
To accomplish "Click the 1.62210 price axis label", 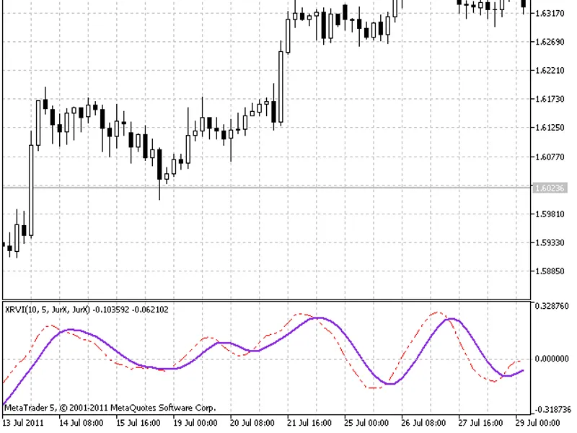I will click(x=550, y=71).
